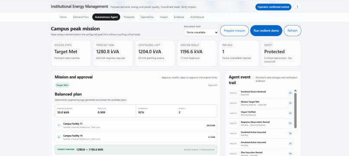Image resolution: width=349 pixels, height=156 pixels.
Task: View the Evidence tab
Action: (179, 17)
